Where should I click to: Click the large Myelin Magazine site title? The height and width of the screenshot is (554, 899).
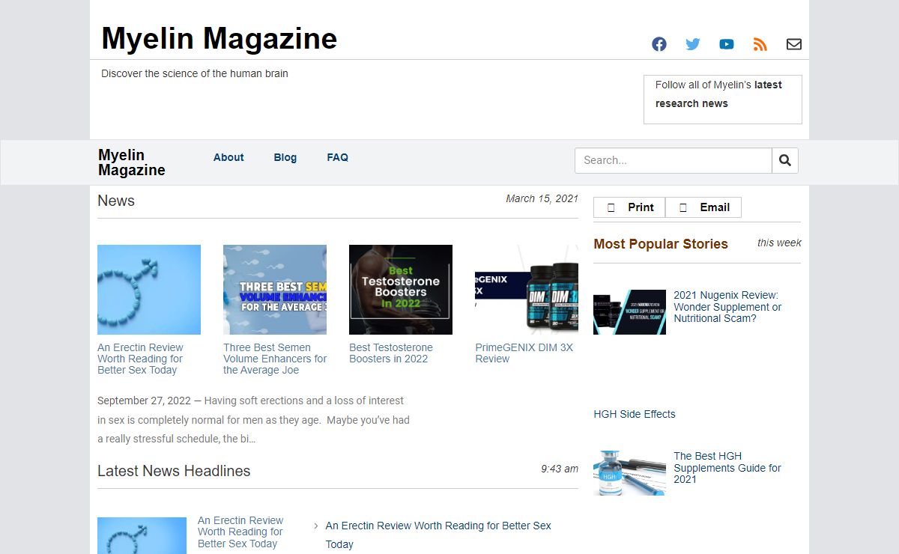(220, 38)
